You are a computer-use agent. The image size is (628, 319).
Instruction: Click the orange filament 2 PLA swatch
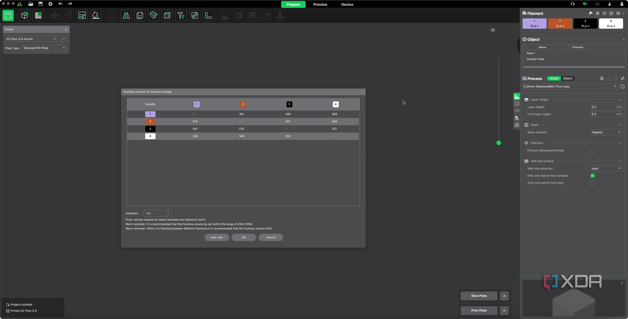click(x=560, y=23)
